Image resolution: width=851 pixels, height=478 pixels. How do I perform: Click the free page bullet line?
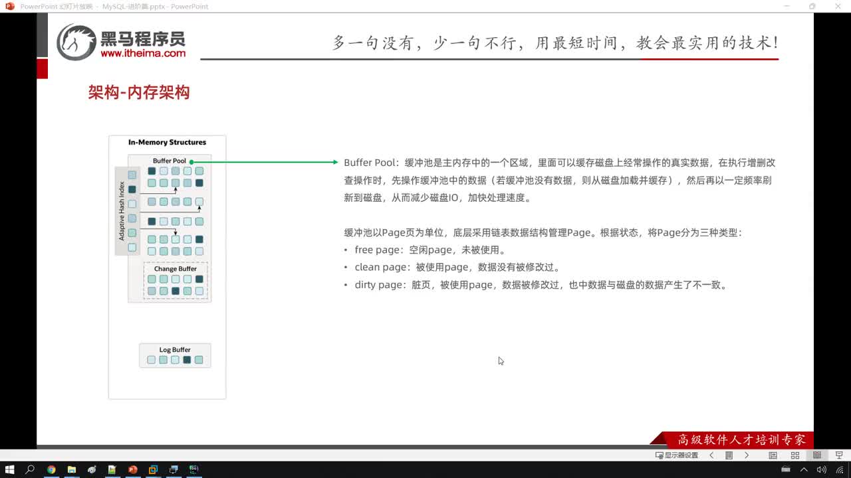tap(425, 250)
